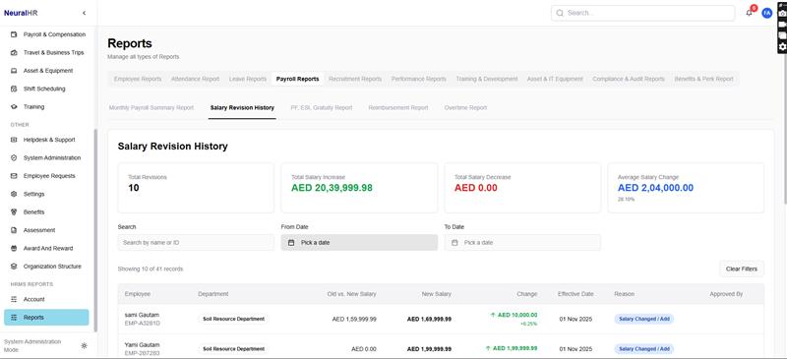Open the PF, ESI, Gratuity Report sub-tab
787x359 pixels.
[322, 108]
